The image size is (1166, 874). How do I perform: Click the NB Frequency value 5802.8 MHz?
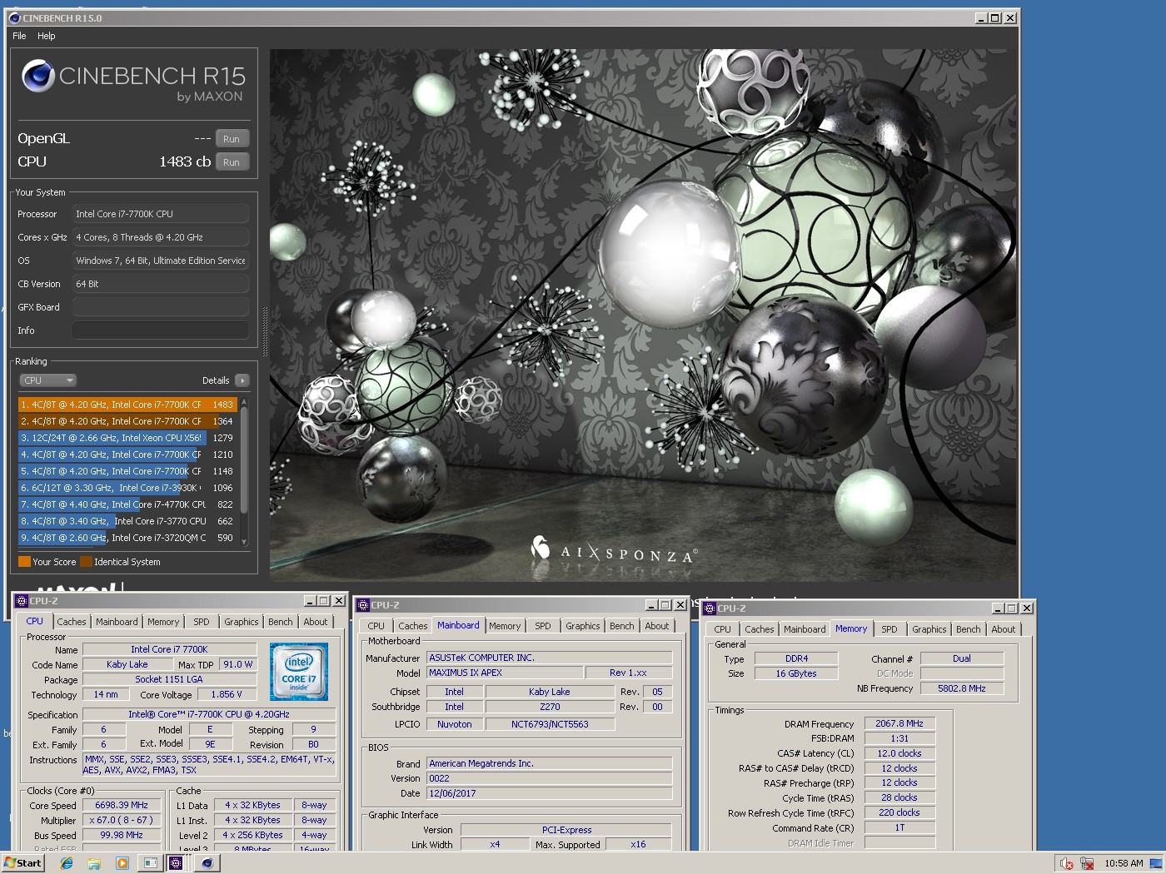pos(961,689)
